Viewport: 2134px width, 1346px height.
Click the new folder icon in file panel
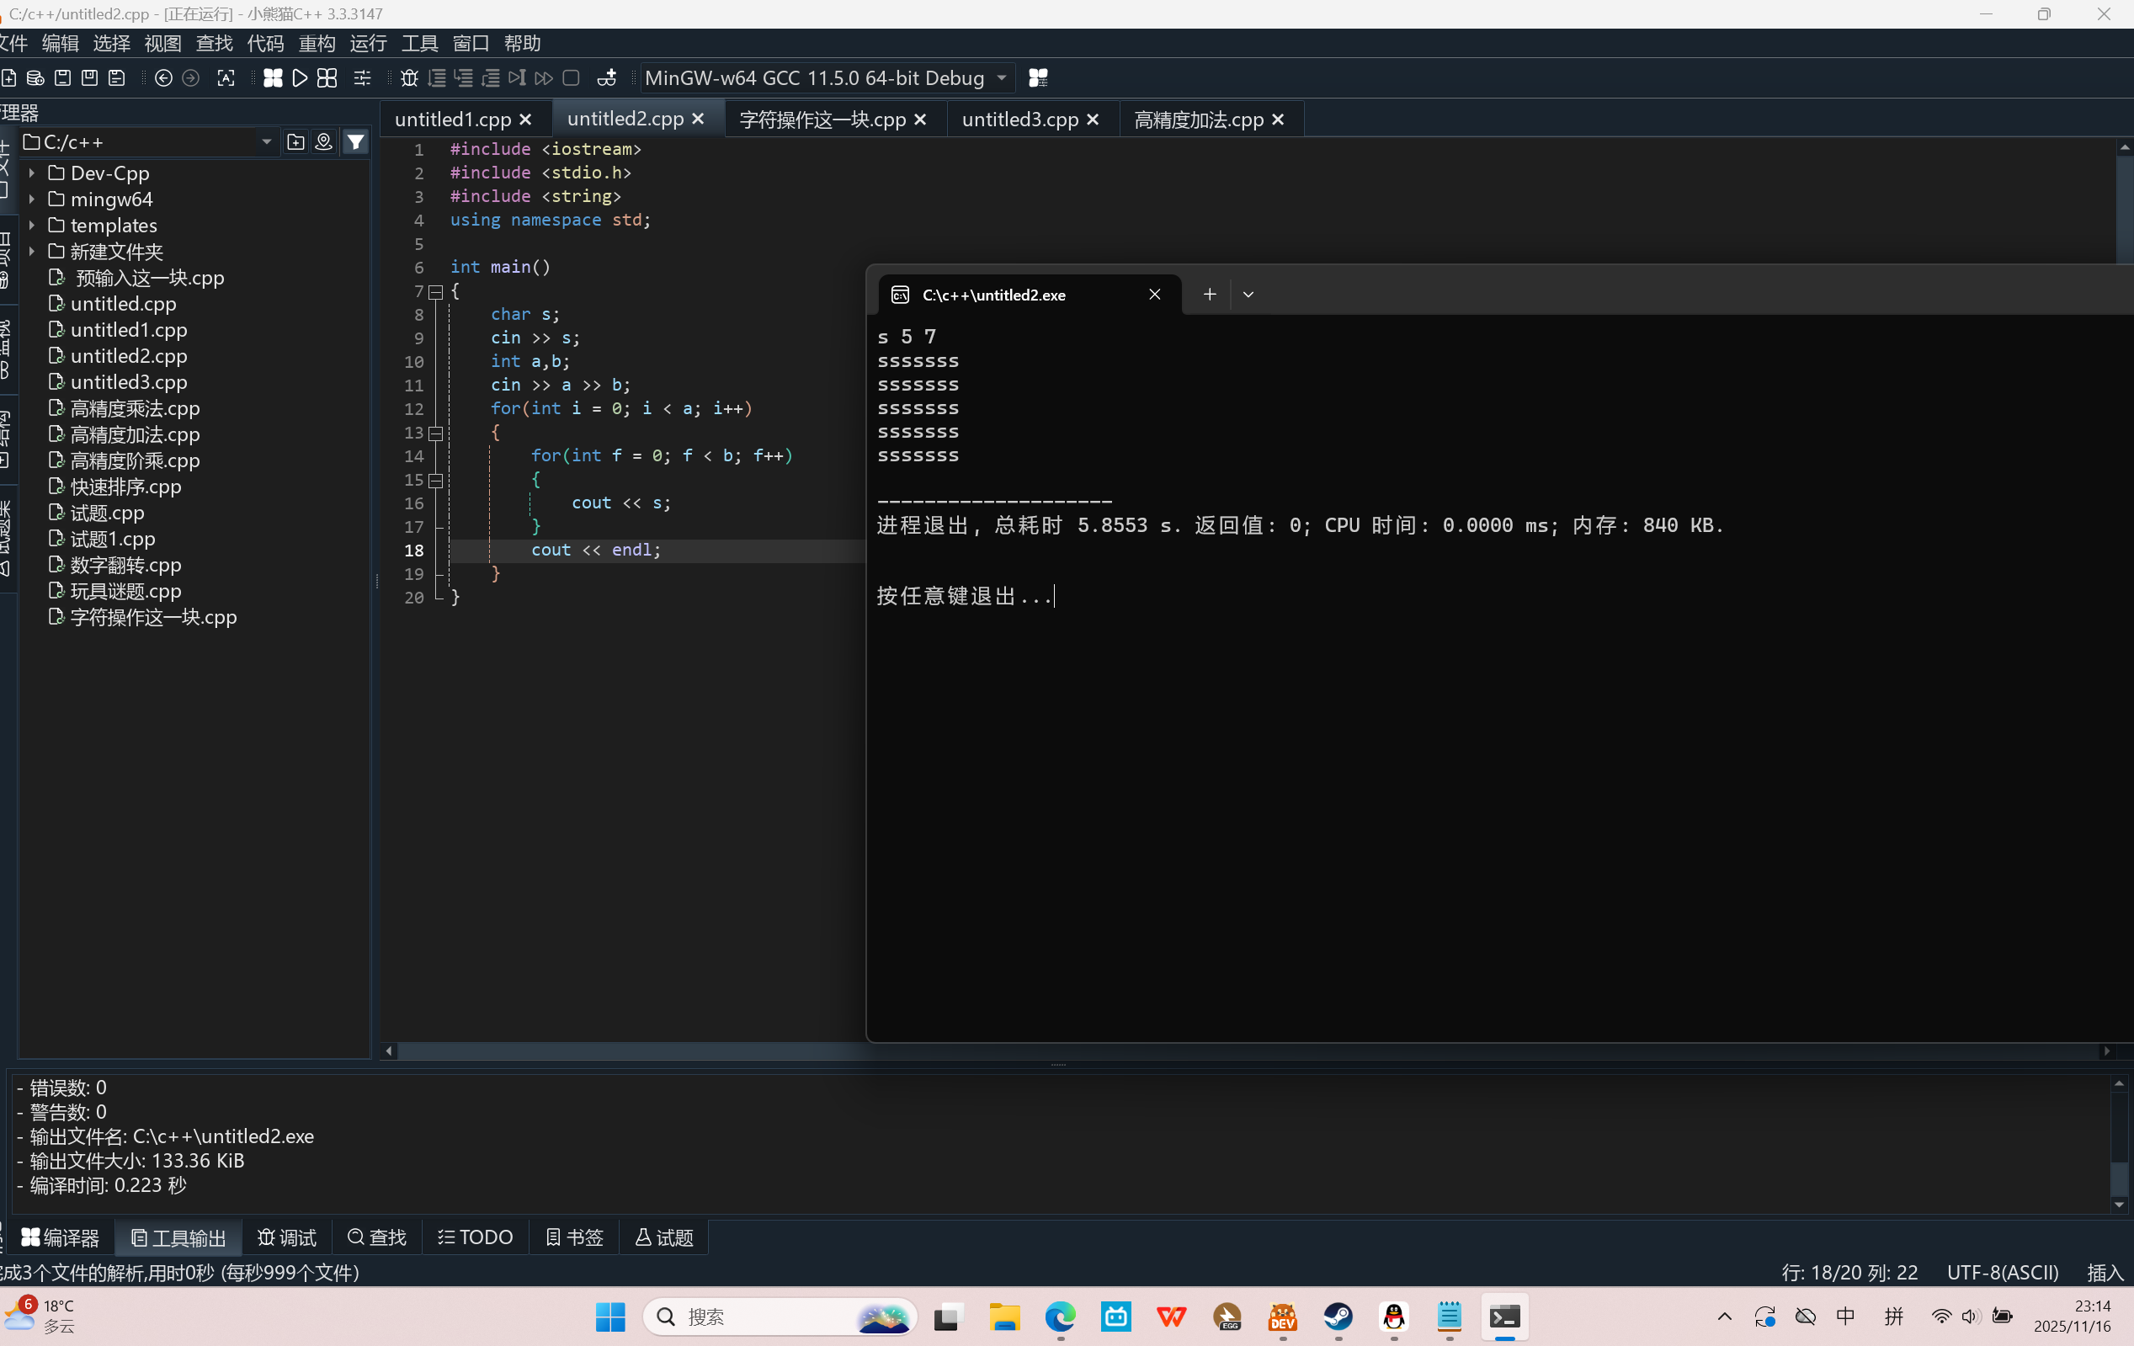pos(296,141)
